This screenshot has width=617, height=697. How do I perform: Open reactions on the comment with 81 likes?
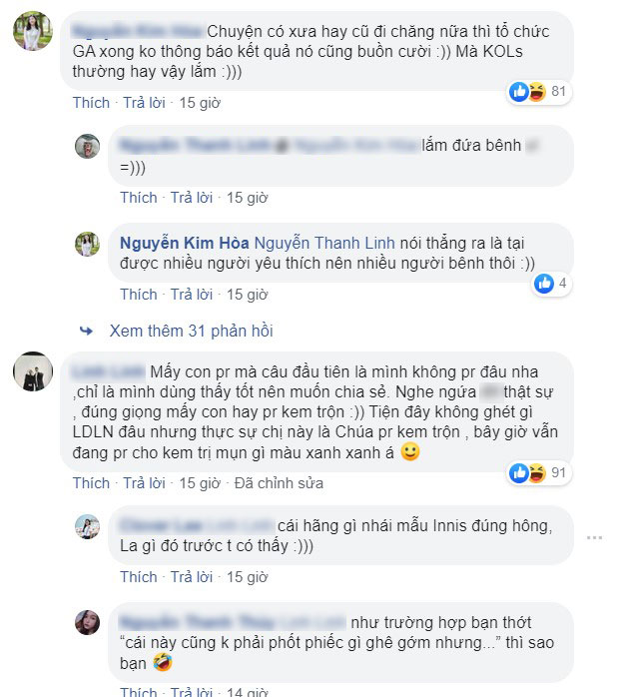click(x=539, y=92)
